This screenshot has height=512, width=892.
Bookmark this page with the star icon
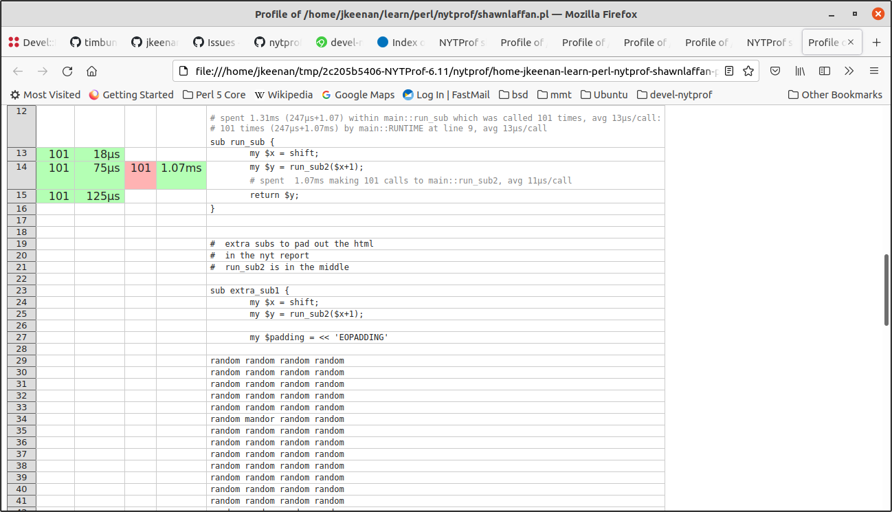click(x=748, y=71)
